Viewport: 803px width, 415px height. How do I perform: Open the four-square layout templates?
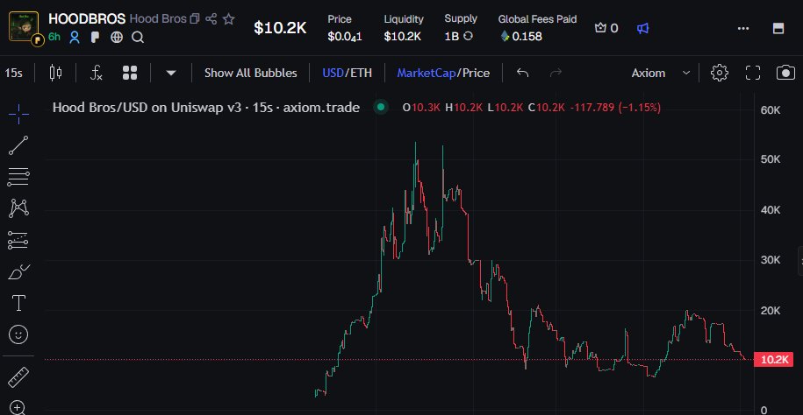point(130,73)
